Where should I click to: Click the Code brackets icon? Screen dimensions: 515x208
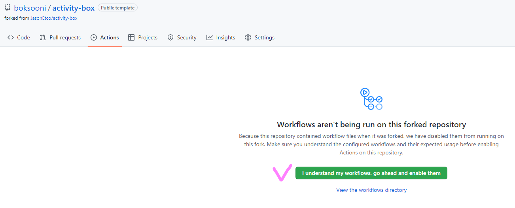(11, 37)
